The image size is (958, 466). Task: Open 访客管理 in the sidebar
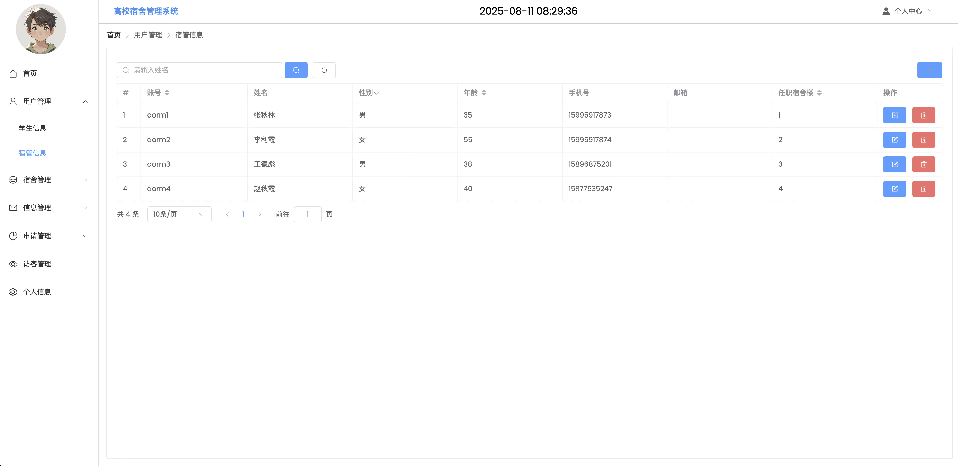point(37,264)
